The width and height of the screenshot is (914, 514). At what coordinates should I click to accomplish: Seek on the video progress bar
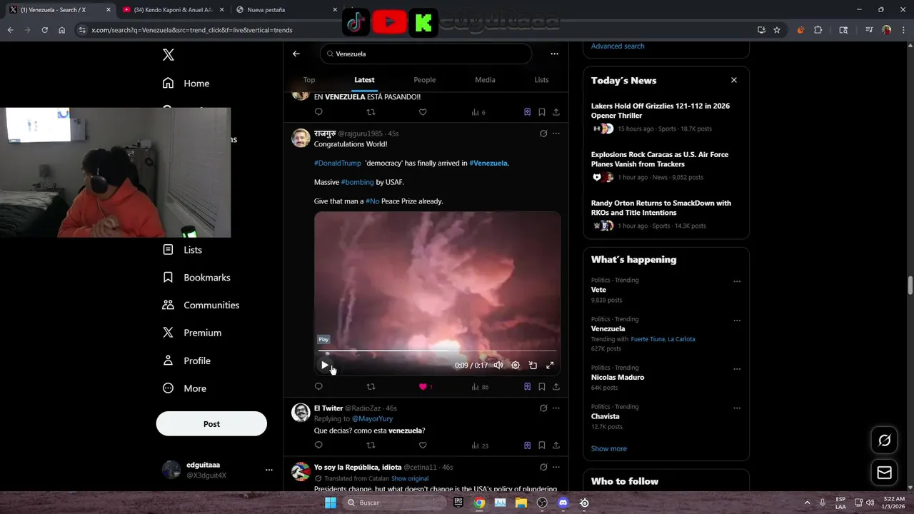point(437,351)
